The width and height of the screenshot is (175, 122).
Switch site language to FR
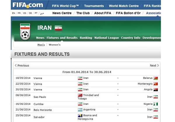pos(19,13)
